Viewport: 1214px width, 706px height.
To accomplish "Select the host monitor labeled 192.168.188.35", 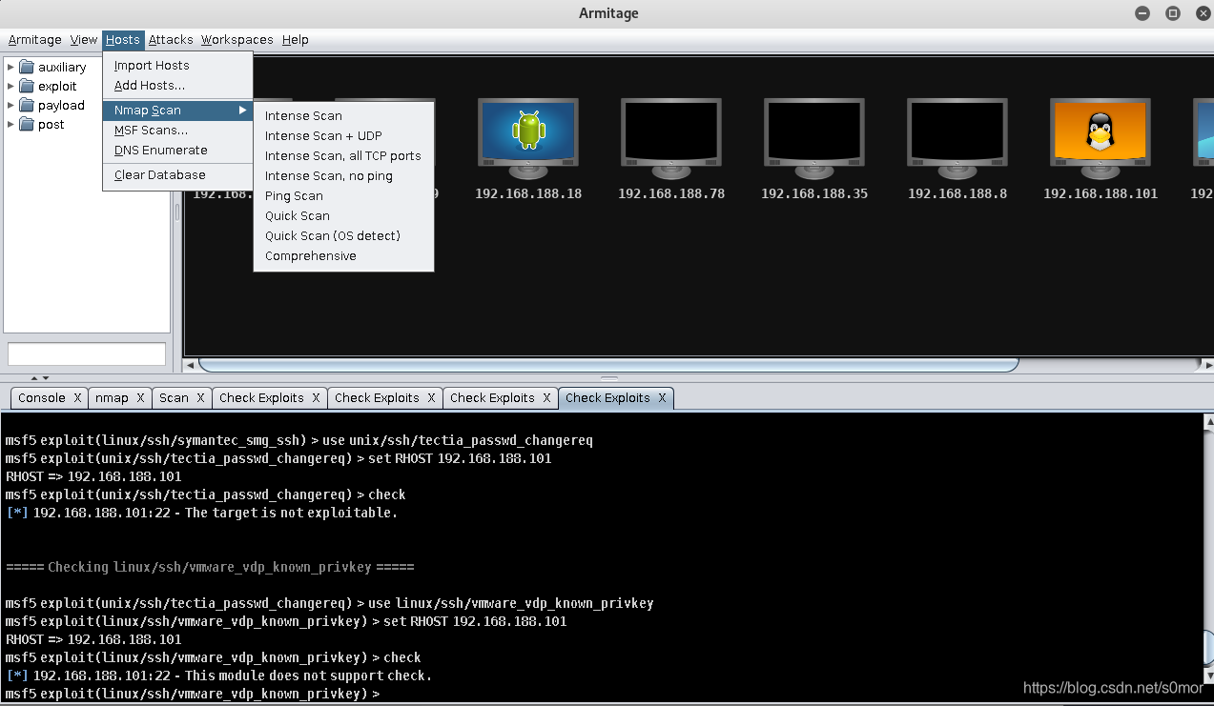I will point(813,139).
